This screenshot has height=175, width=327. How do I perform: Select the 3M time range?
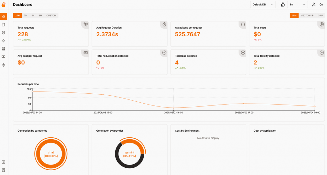pos(40,15)
